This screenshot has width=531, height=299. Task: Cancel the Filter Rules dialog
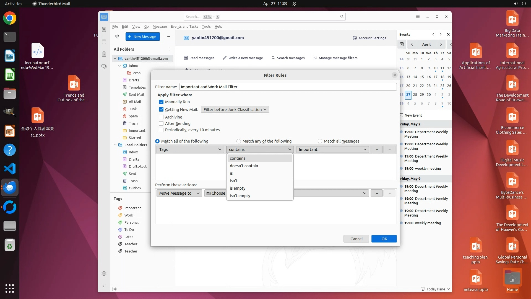[x=356, y=239]
